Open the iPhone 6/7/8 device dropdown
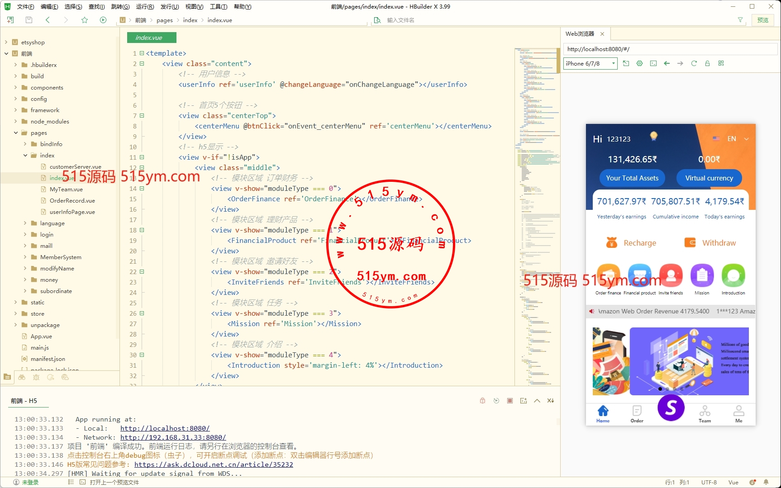The height and width of the screenshot is (488, 781). tap(590, 63)
